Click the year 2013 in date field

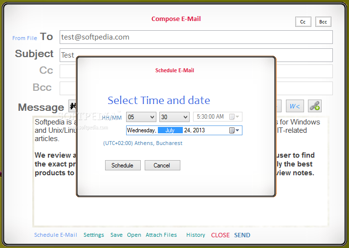pos(199,130)
